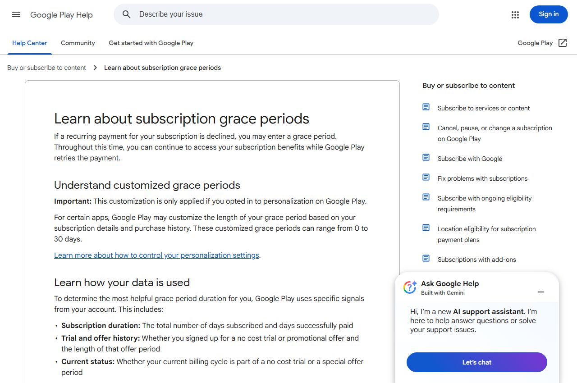
Task: Click the search magnifier icon
Action: [127, 14]
